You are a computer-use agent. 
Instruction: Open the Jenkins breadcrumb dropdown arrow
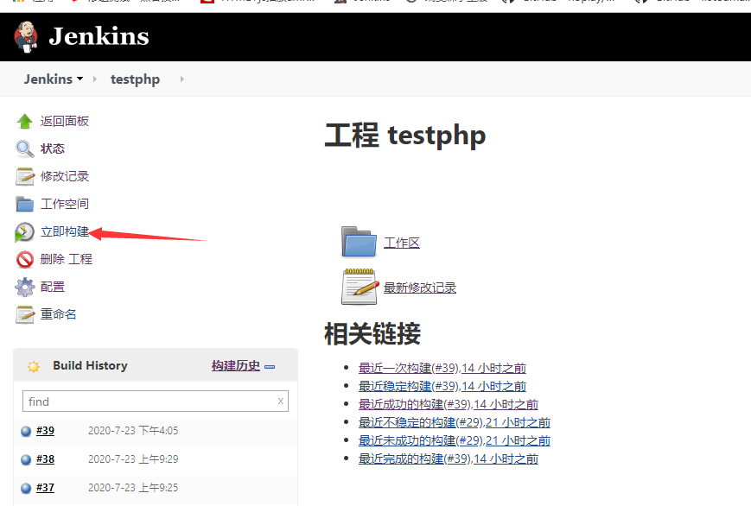click(x=80, y=79)
